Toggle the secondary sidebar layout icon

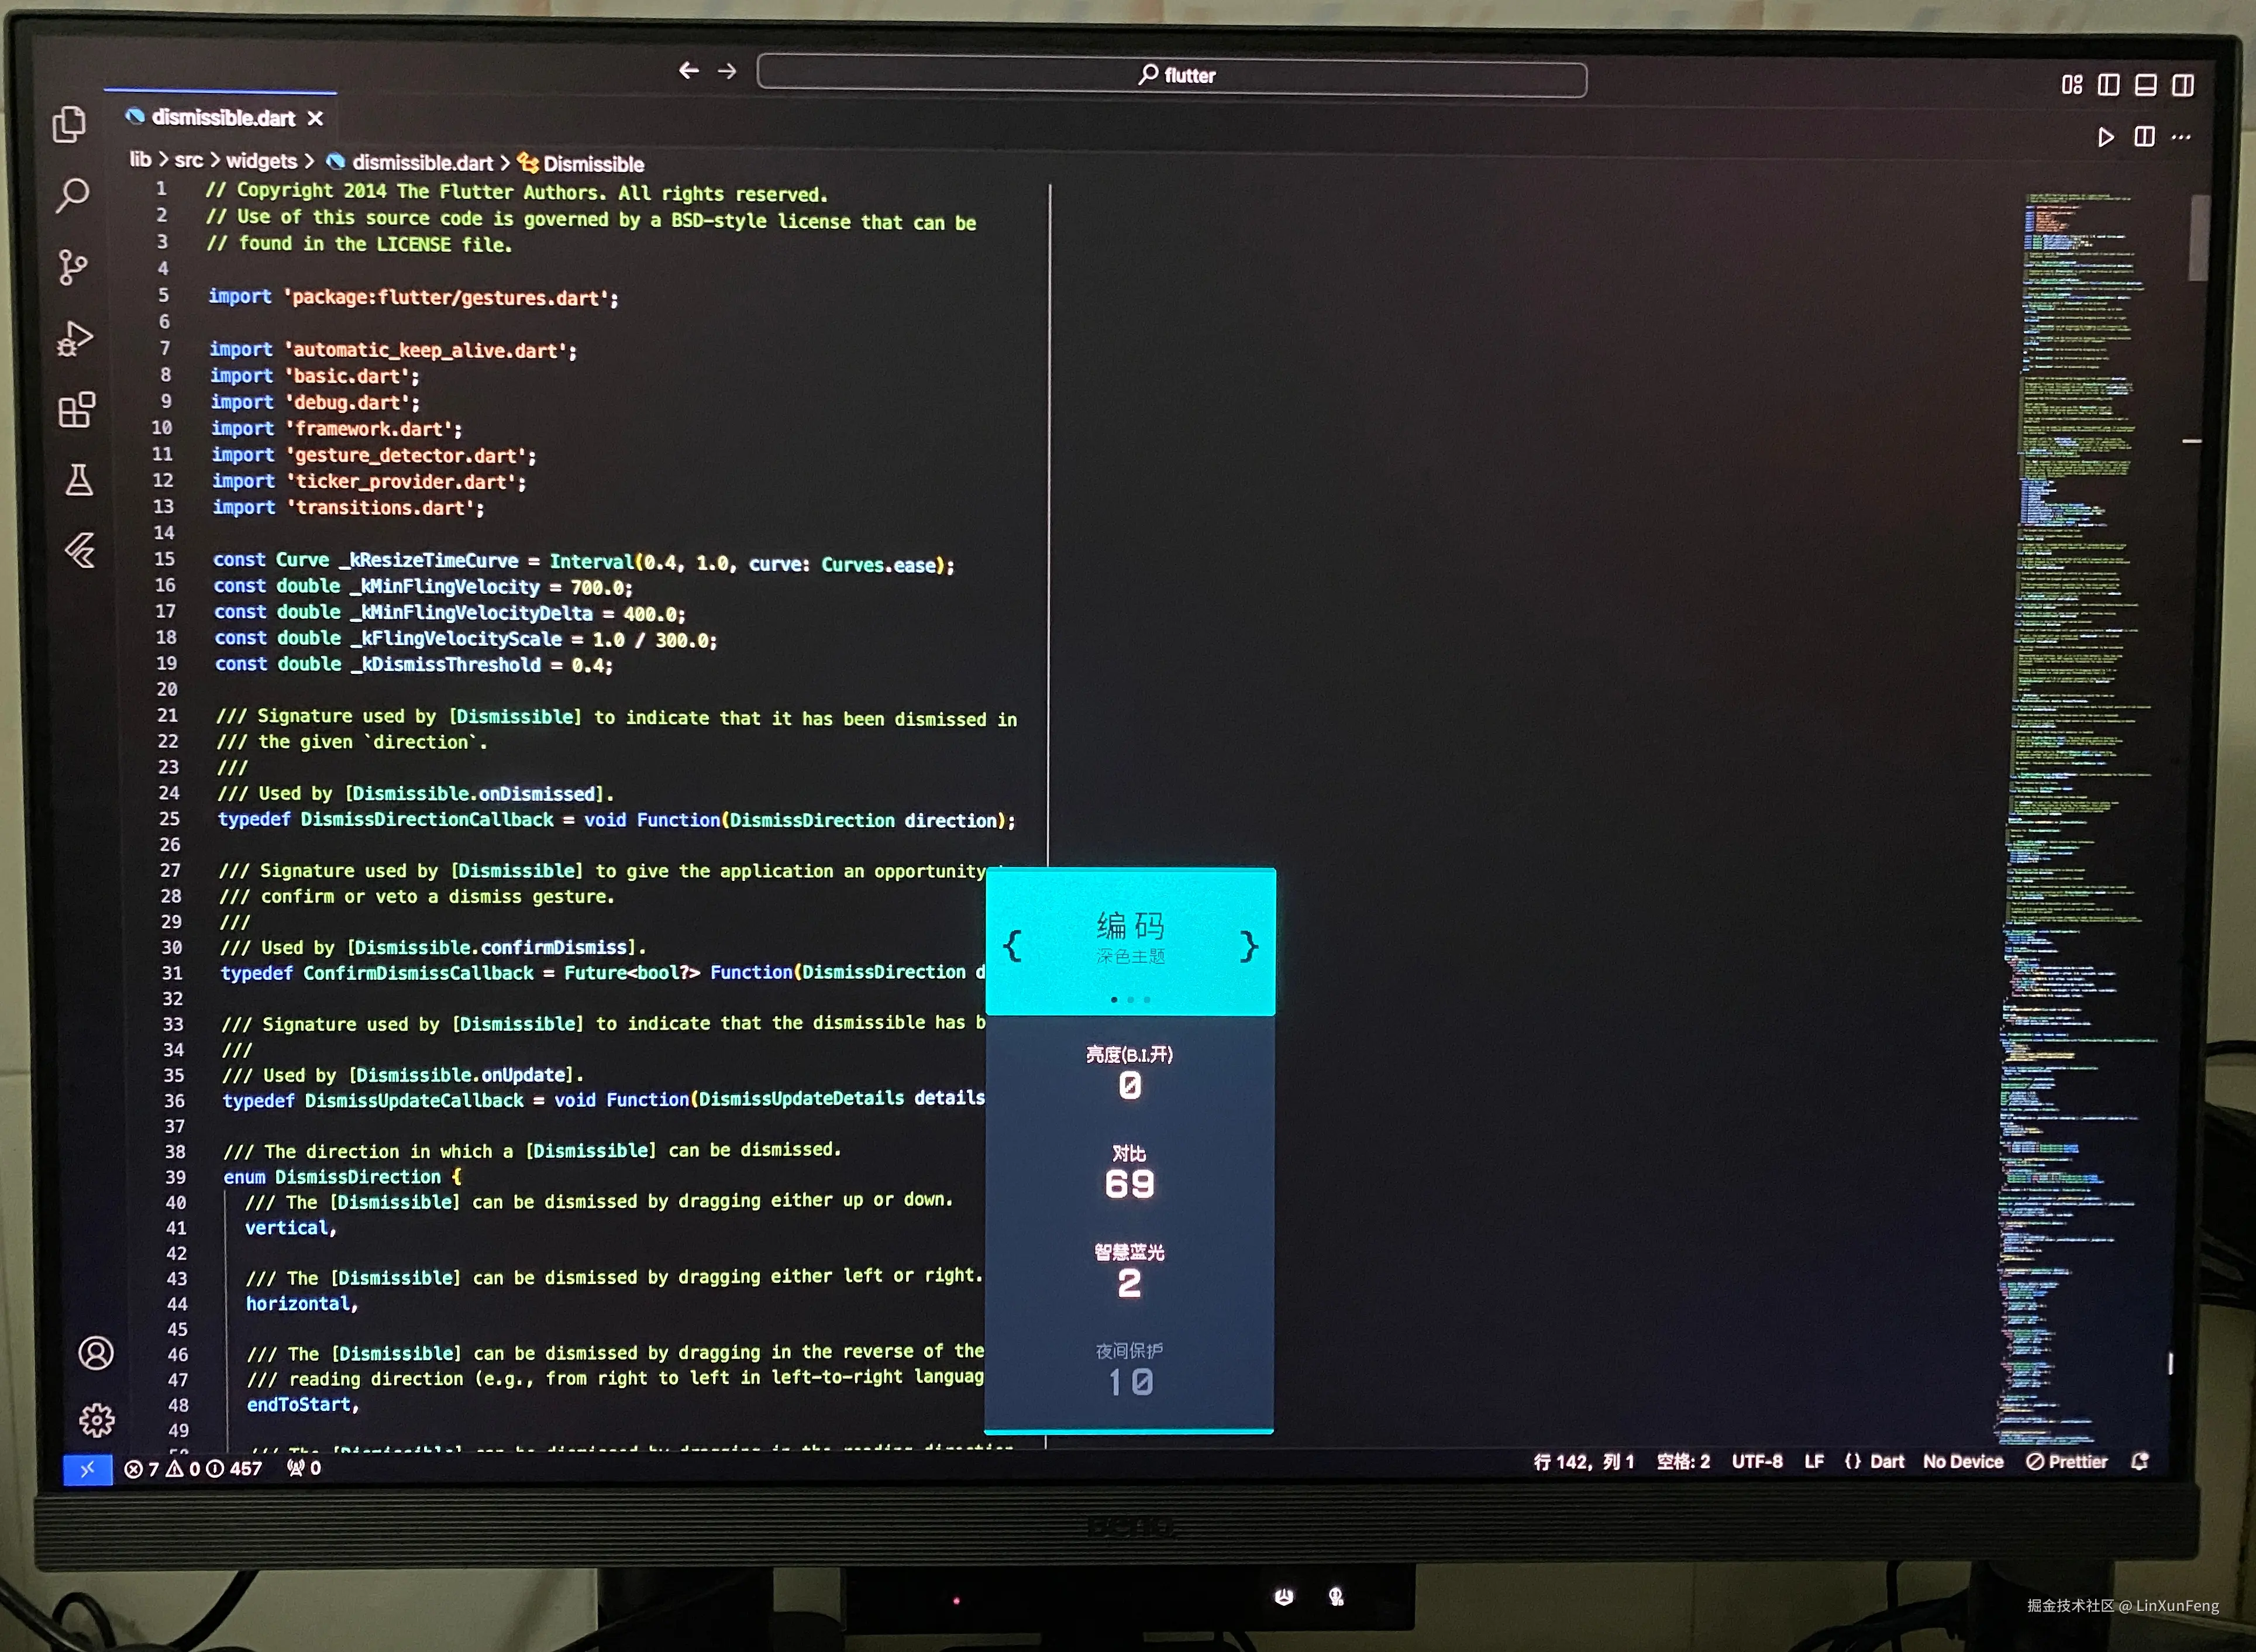[x=2183, y=85]
